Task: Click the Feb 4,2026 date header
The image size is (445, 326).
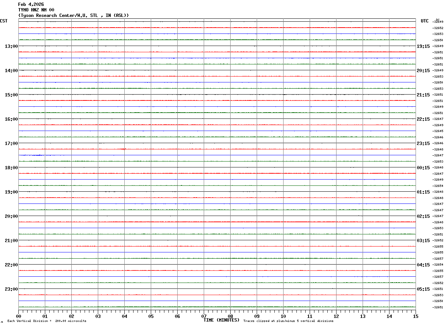Action: click(31, 4)
